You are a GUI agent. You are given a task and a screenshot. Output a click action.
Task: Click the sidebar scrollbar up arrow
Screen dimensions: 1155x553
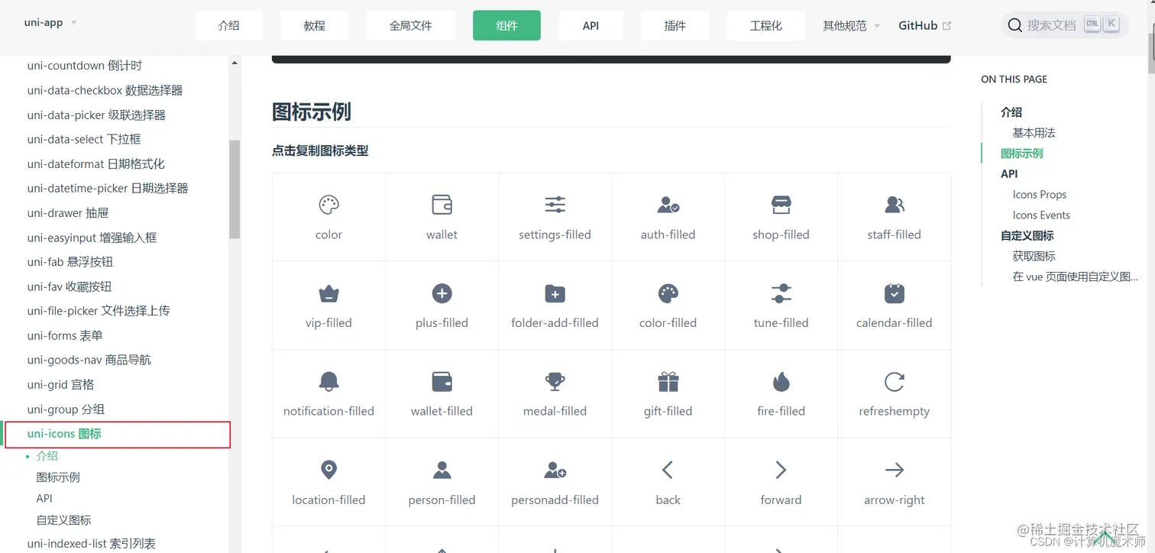click(235, 63)
